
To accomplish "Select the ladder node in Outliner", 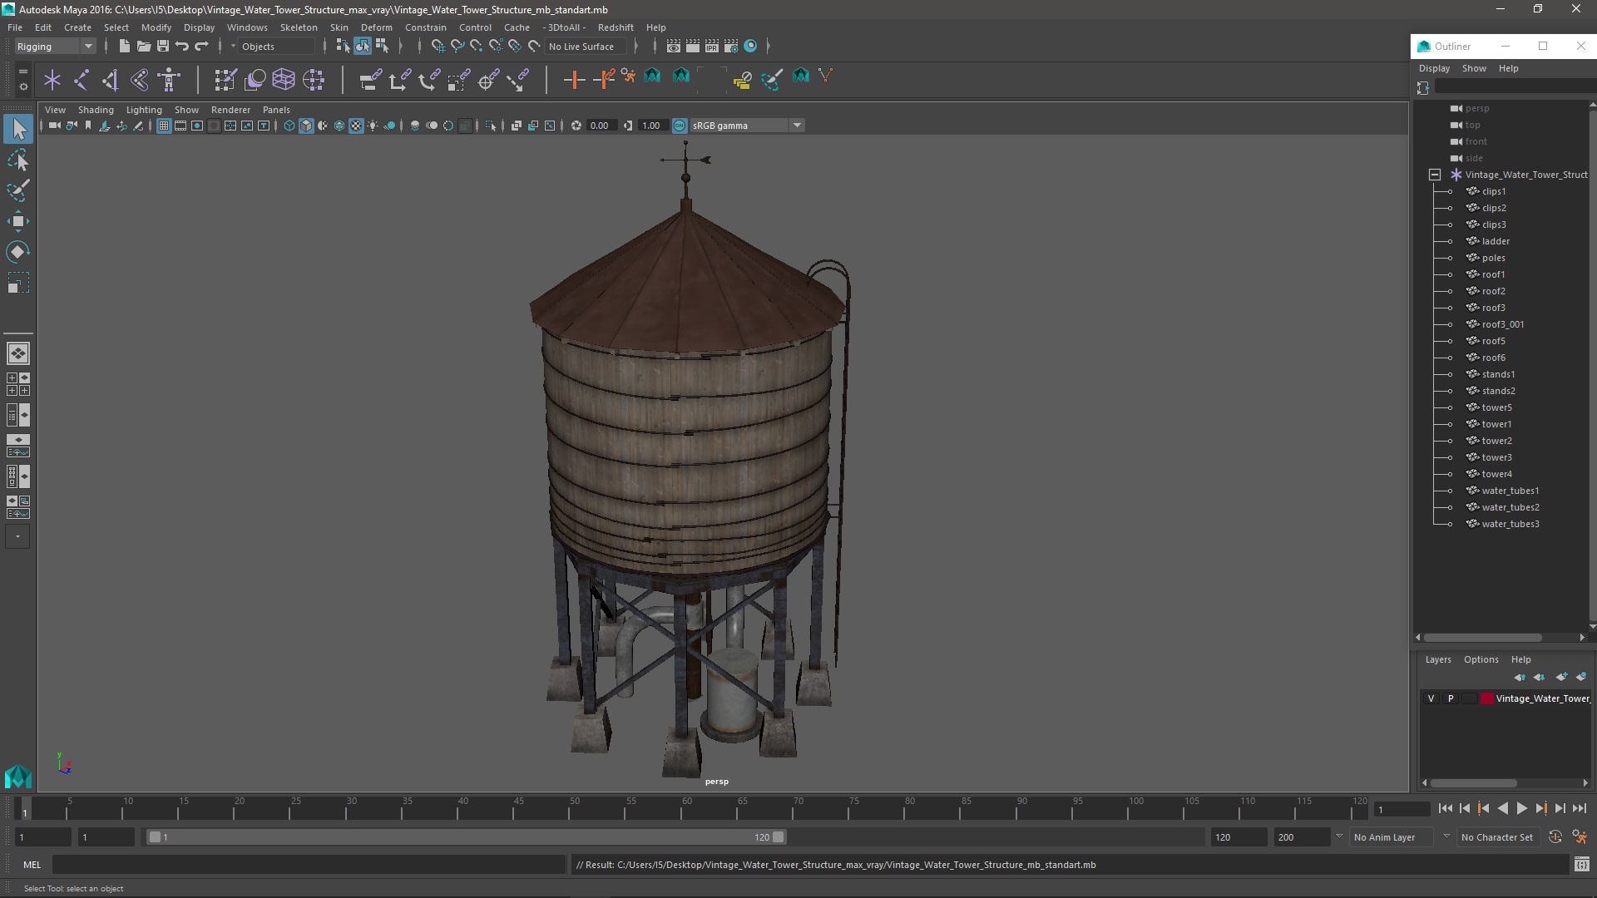I will [x=1496, y=241].
